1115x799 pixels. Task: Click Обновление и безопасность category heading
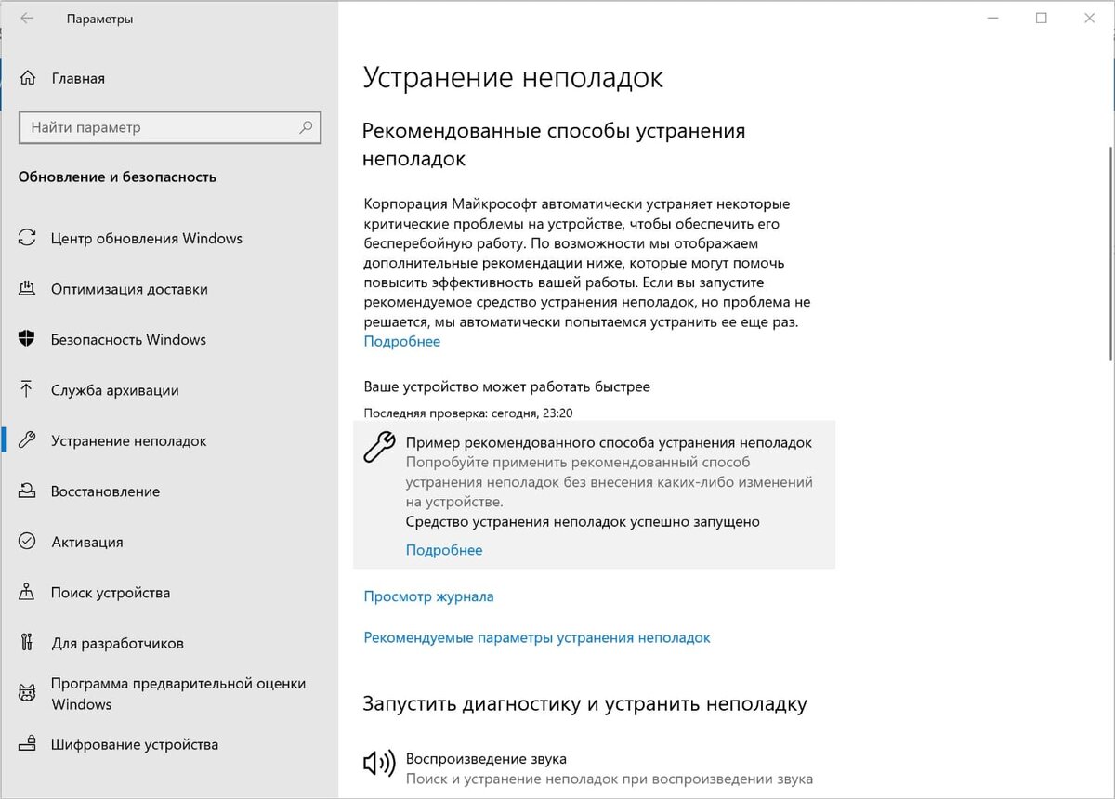pyautogui.click(x=117, y=177)
